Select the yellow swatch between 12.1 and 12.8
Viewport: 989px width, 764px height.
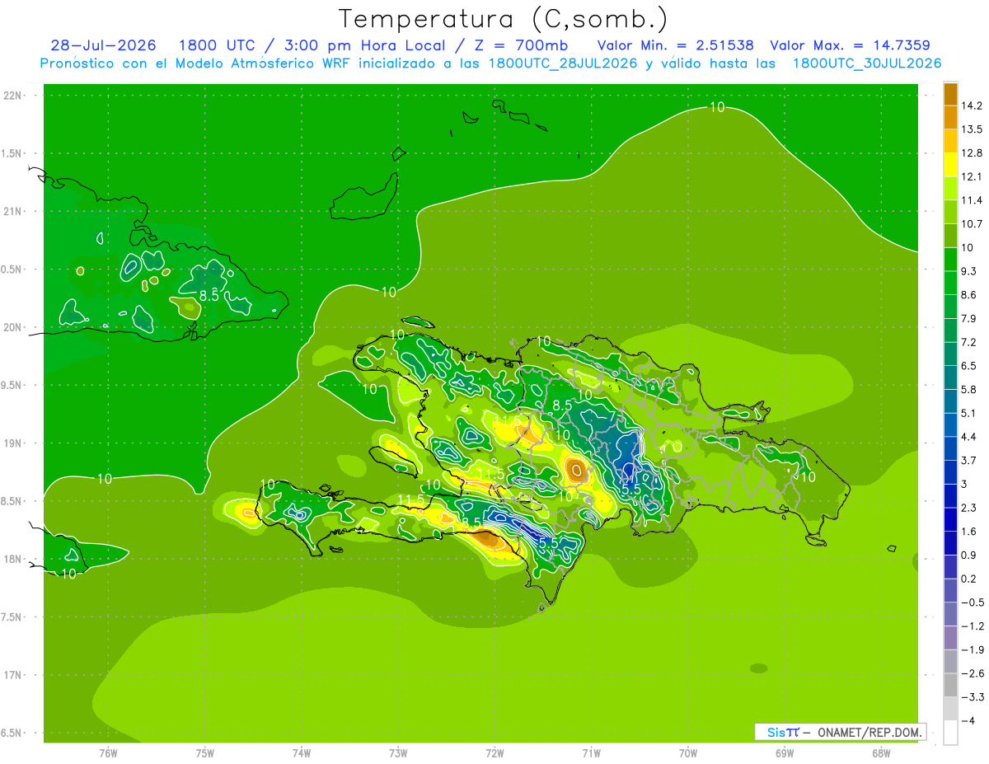pos(950,165)
